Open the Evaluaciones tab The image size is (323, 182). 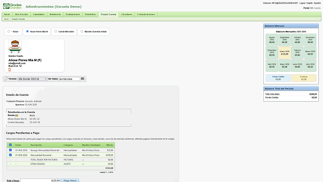pyautogui.click(x=73, y=14)
